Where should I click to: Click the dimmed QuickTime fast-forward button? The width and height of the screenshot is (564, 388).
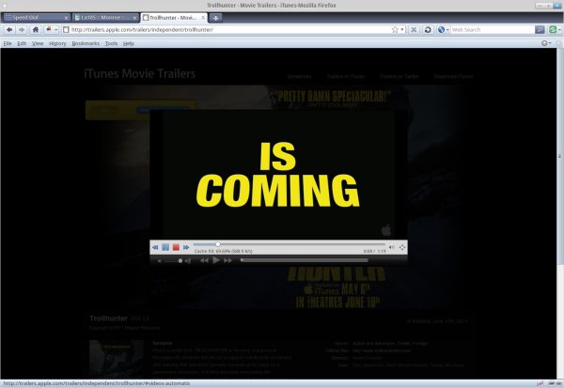tap(227, 260)
